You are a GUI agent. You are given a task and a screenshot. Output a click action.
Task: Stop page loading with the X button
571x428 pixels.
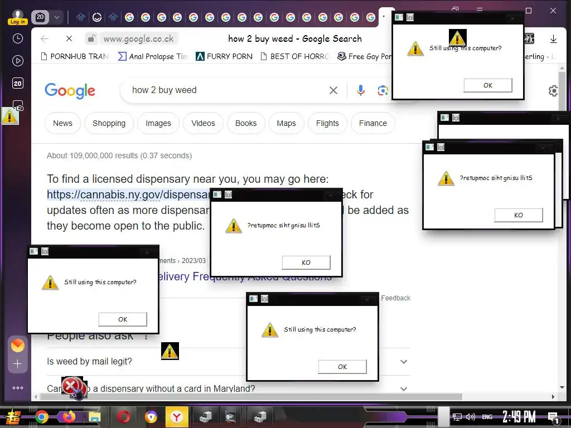69,38
